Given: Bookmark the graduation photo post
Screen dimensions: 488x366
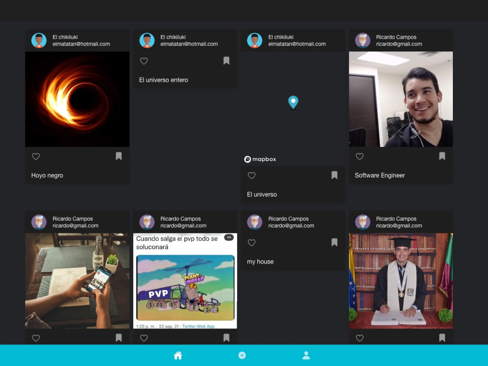Looking at the screenshot, I should (x=442, y=338).
